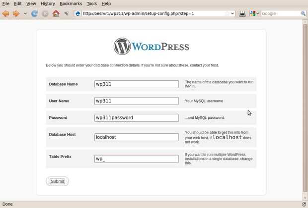The height and width of the screenshot is (208, 308).
Task: Go forward with the Forward arrow
Action: pyautogui.click(x=16, y=13)
